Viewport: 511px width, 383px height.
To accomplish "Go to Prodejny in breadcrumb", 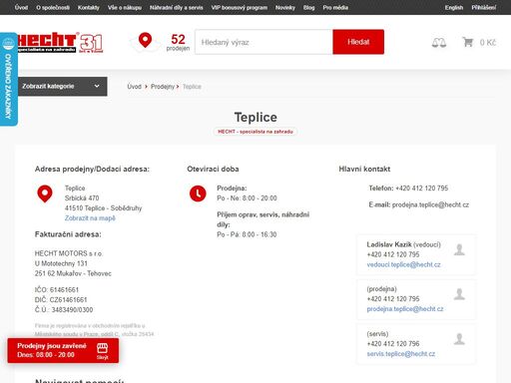I will [163, 87].
